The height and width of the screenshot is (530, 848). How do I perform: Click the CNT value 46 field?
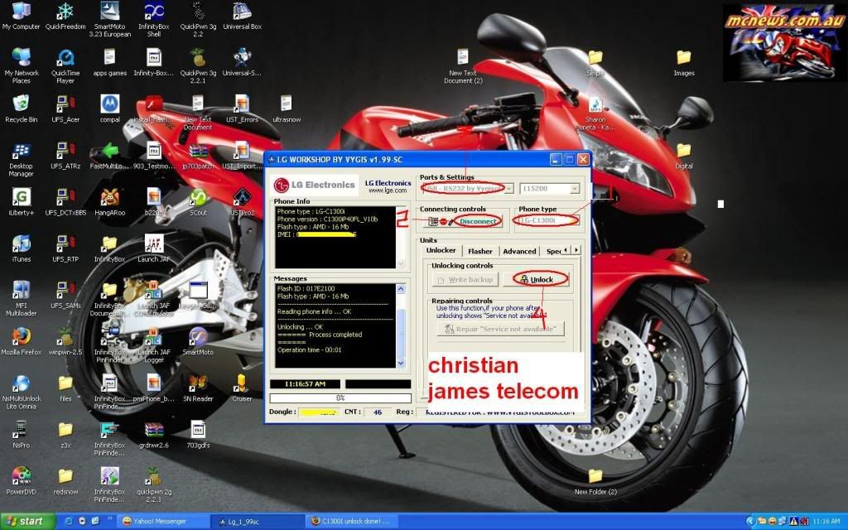pyautogui.click(x=378, y=412)
